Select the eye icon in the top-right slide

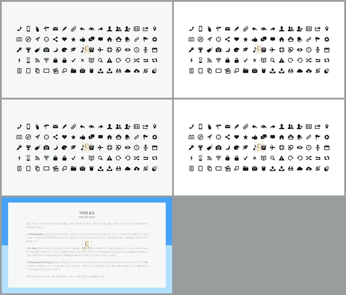(300, 50)
